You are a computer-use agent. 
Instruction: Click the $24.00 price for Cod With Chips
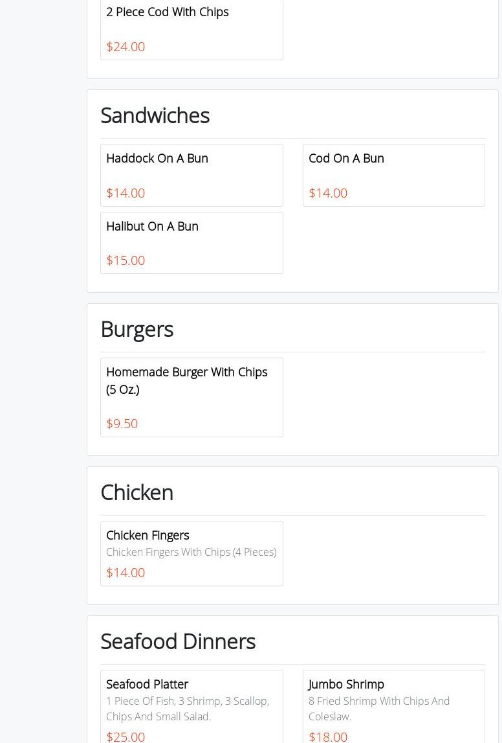coord(125,46)
